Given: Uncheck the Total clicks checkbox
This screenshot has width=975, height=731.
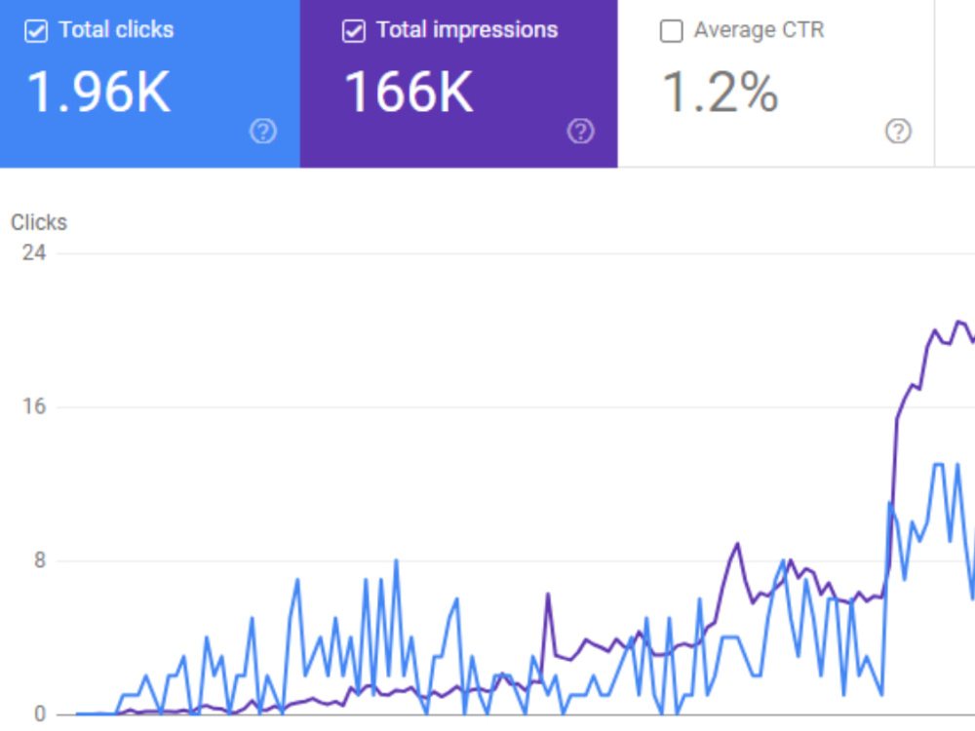Looking at the screenshot, I should (36, 31).
